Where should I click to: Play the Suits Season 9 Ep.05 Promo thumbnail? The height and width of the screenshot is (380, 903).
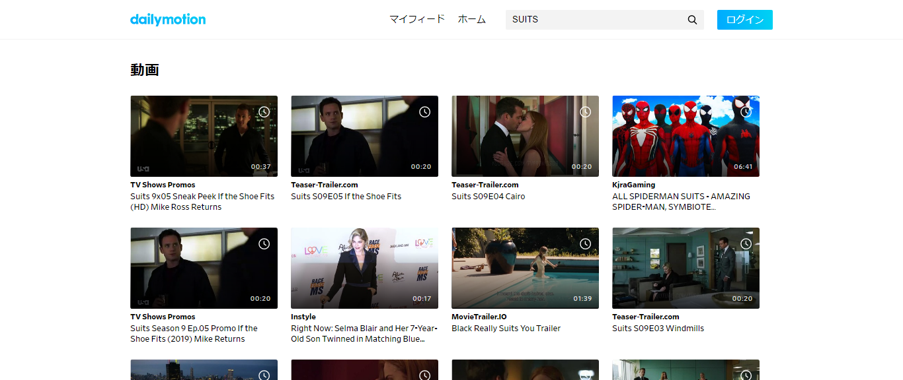[x=204, y=268]
